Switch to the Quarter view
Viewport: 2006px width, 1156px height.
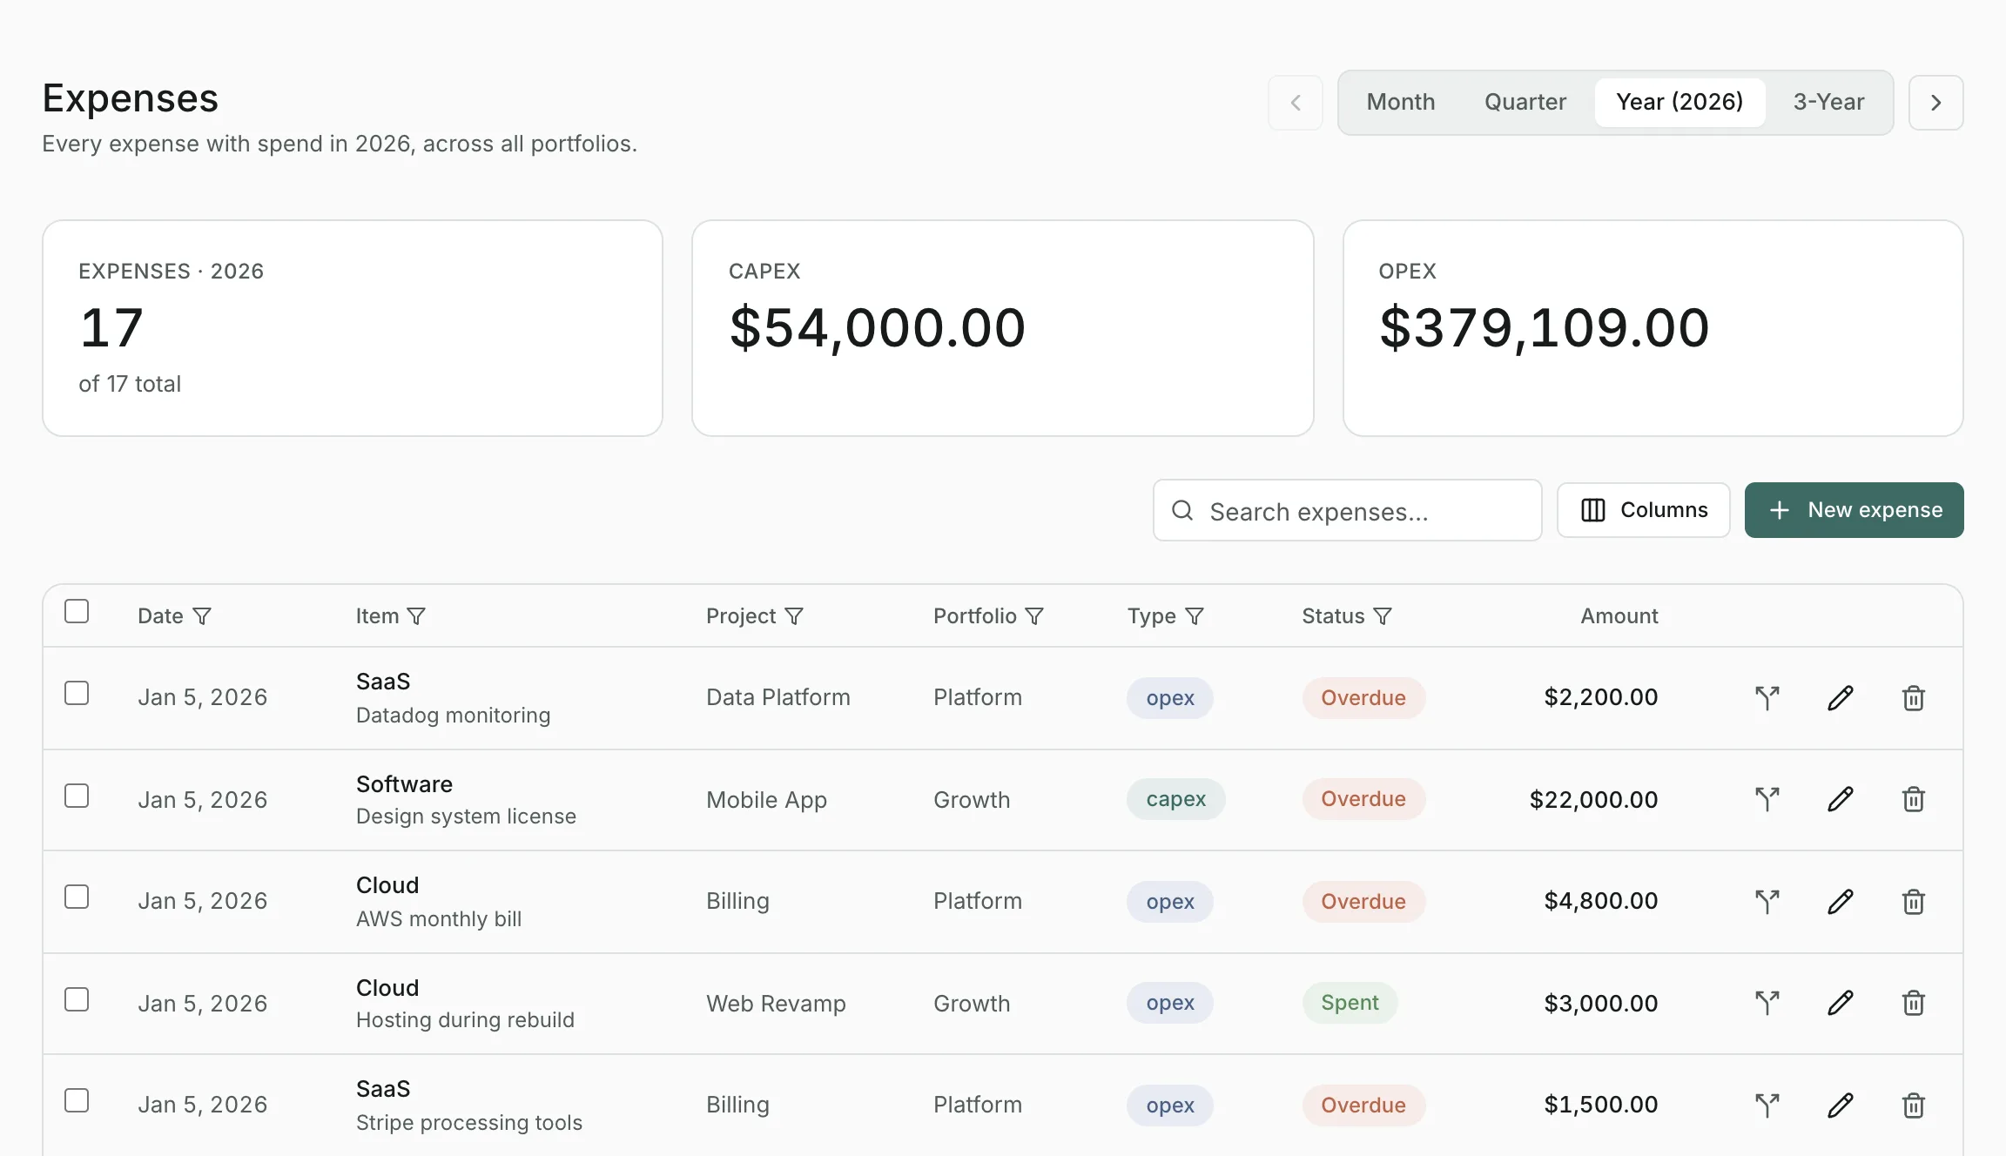1525,102
